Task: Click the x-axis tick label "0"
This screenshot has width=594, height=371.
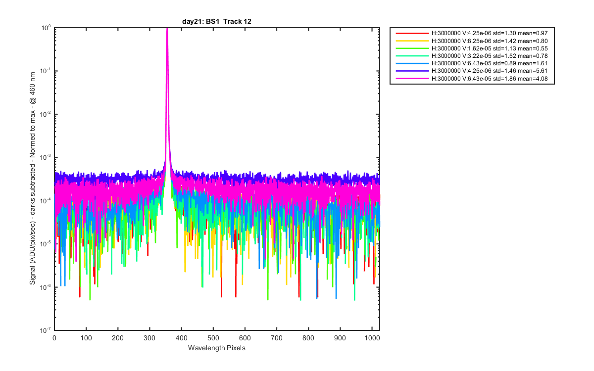Action: coord(54,337)
